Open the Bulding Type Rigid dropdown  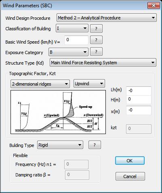click(60, 145)
